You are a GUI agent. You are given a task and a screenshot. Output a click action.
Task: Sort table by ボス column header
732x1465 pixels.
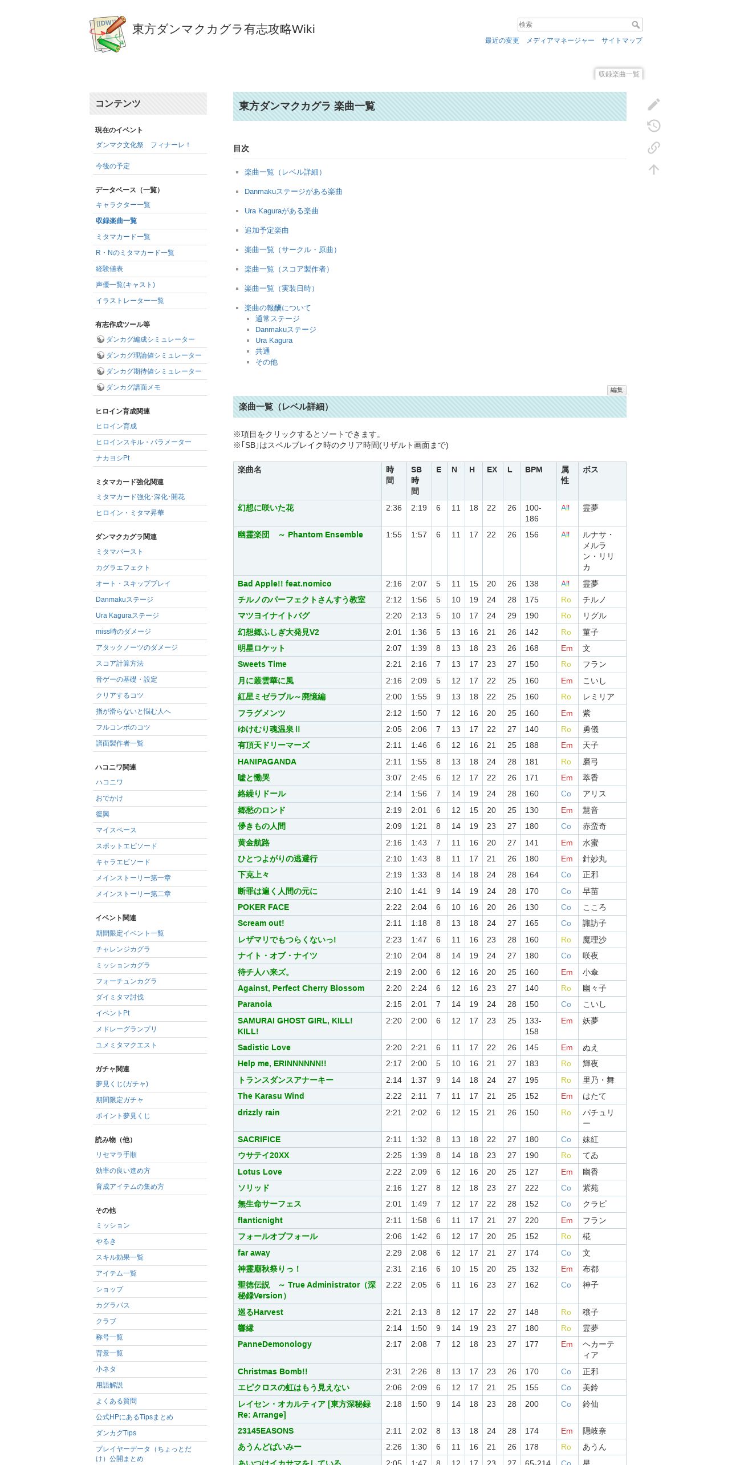pos(602,481)
